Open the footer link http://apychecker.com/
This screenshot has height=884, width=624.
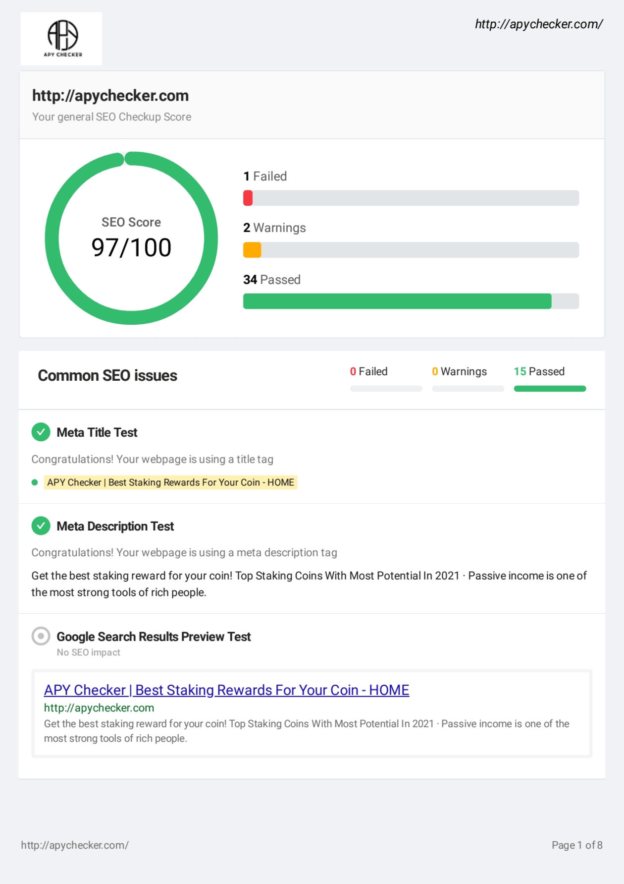coord(75,845)
